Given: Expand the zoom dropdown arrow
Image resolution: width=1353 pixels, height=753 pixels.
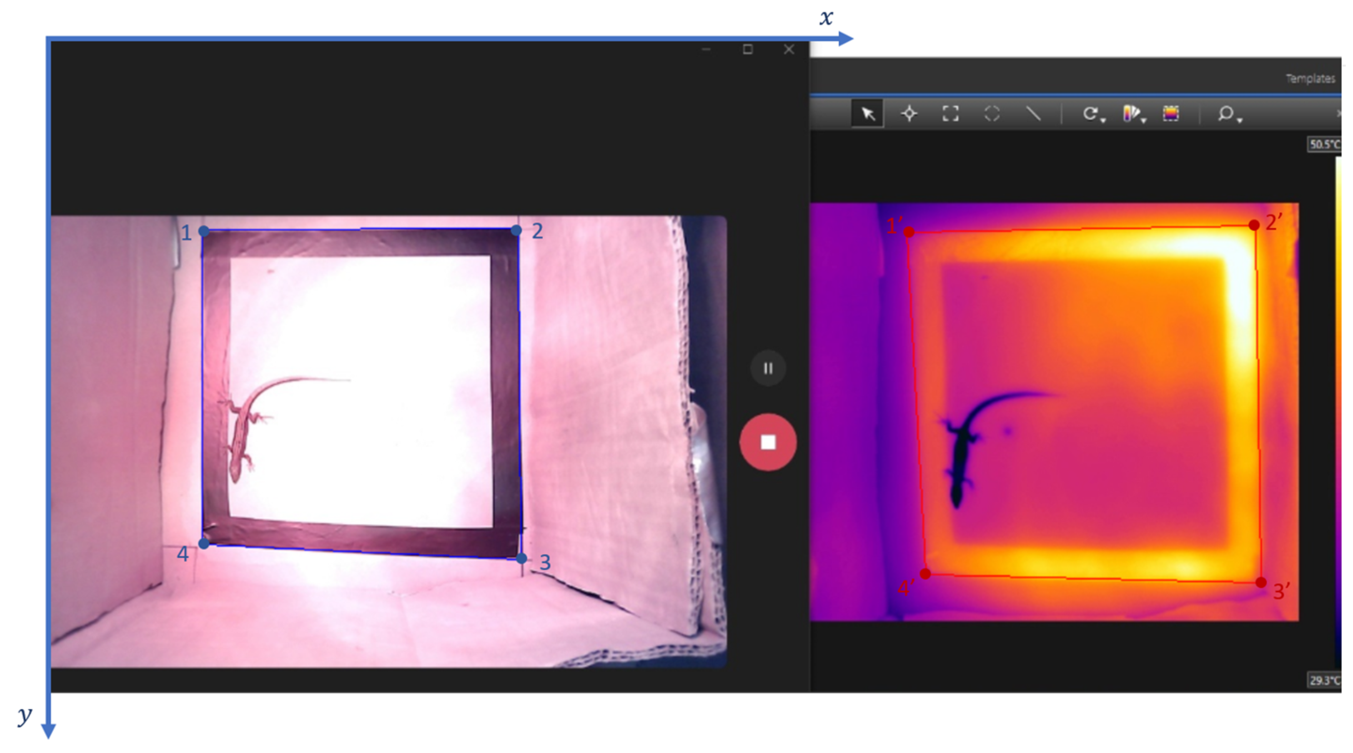Looking at the screenshot, I should point(1240,121).
